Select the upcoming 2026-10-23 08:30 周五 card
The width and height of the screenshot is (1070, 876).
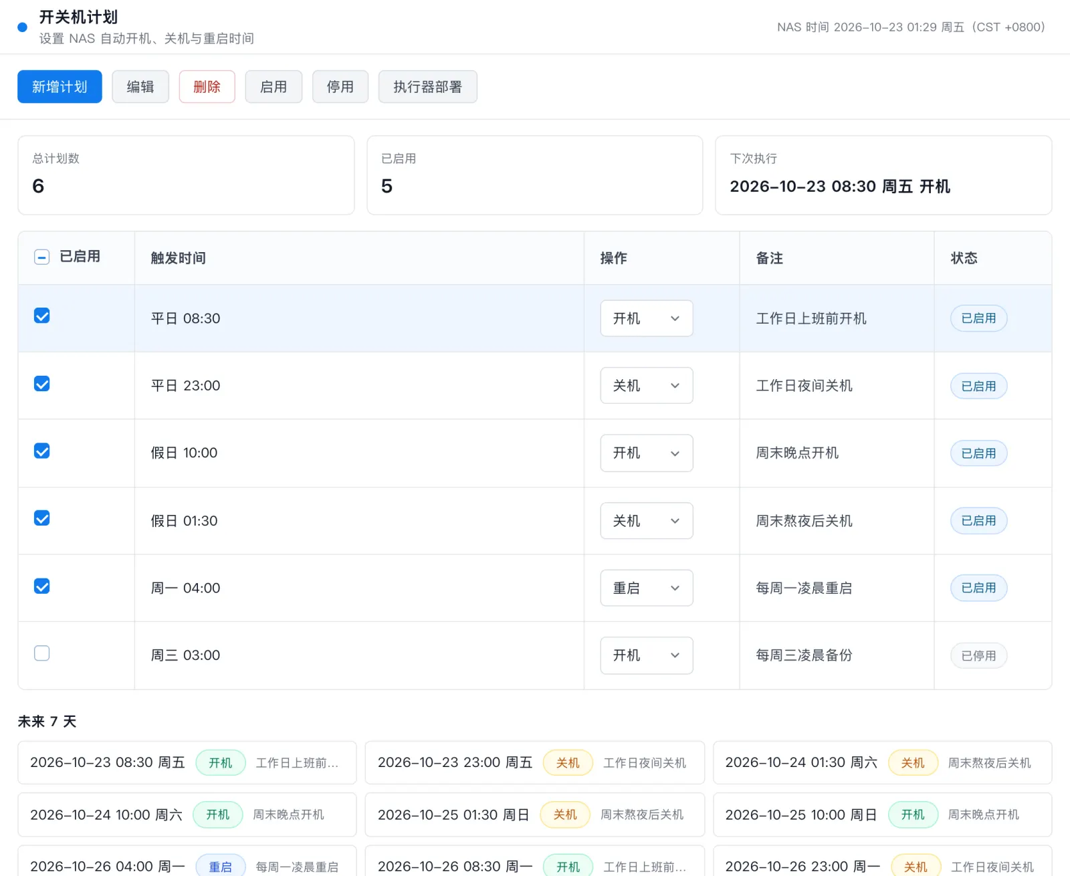[187, 762]
